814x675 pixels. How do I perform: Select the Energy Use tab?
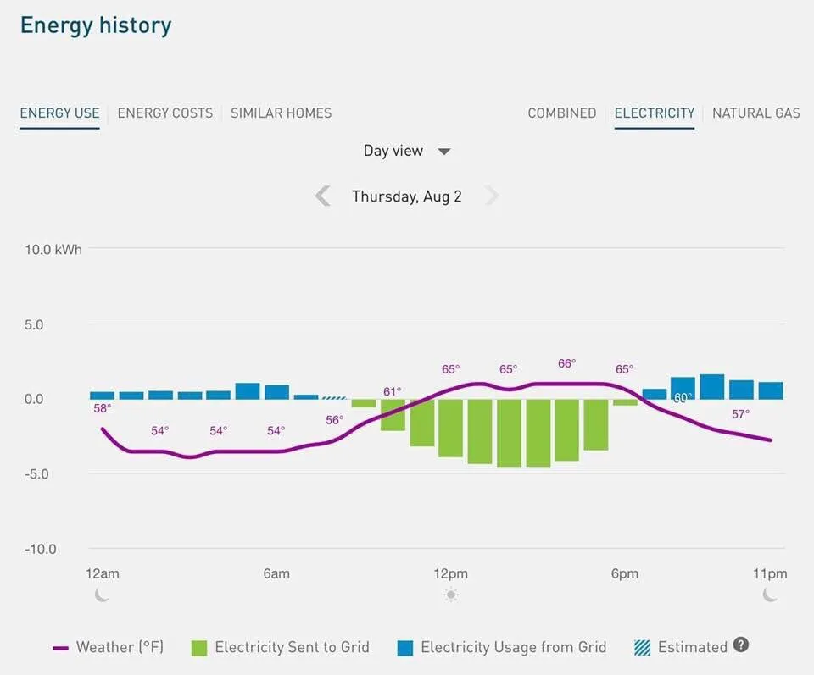[60, 113]
